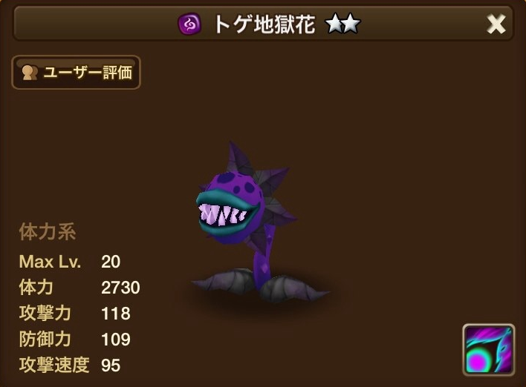Select the 攻撃力 stat label
Screen dimensions: 526x387
tap(45, 314)
